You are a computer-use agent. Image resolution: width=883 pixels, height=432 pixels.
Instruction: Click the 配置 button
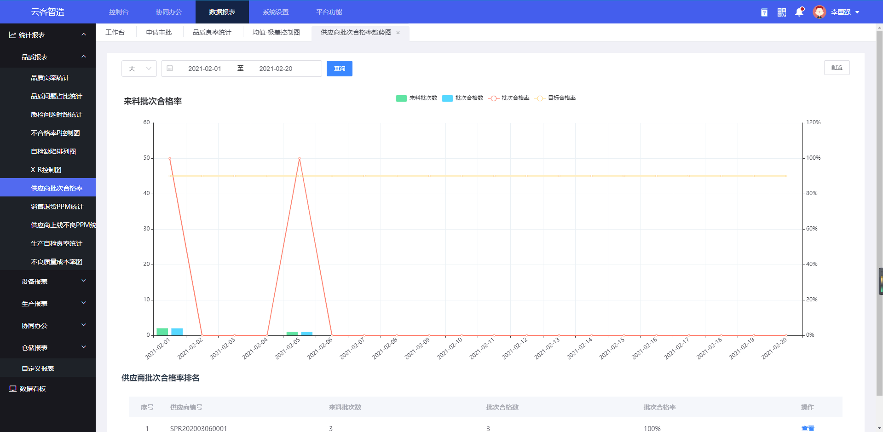point(837,68)
